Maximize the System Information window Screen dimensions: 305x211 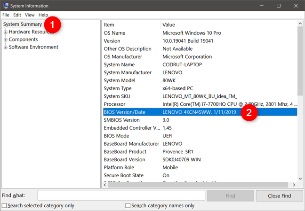coord(279,6)
